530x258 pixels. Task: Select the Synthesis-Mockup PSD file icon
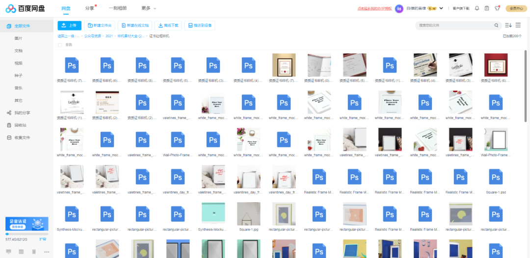tap(72, 214)
